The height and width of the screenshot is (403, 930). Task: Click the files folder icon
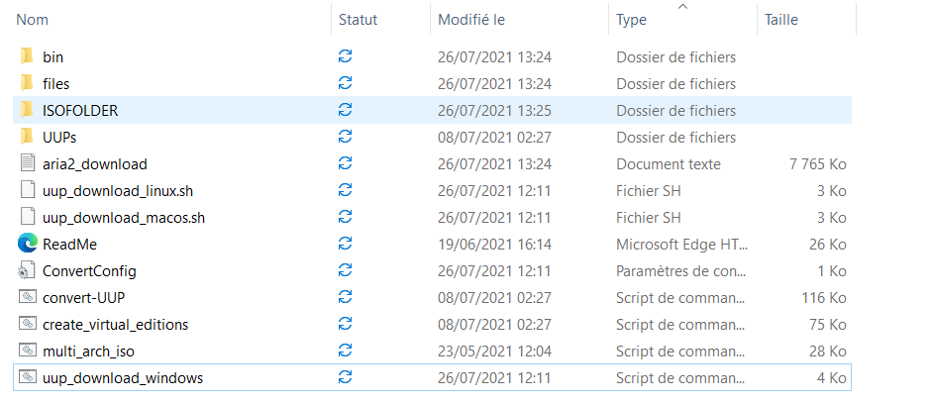point(27,83)
